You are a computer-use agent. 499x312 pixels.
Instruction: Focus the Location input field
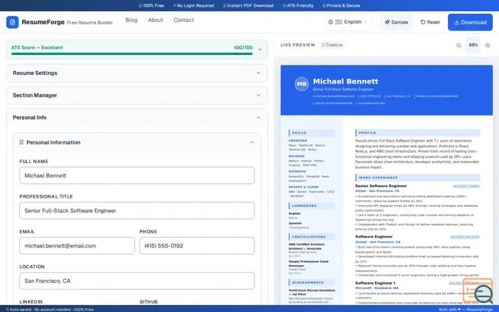[137, 280]
